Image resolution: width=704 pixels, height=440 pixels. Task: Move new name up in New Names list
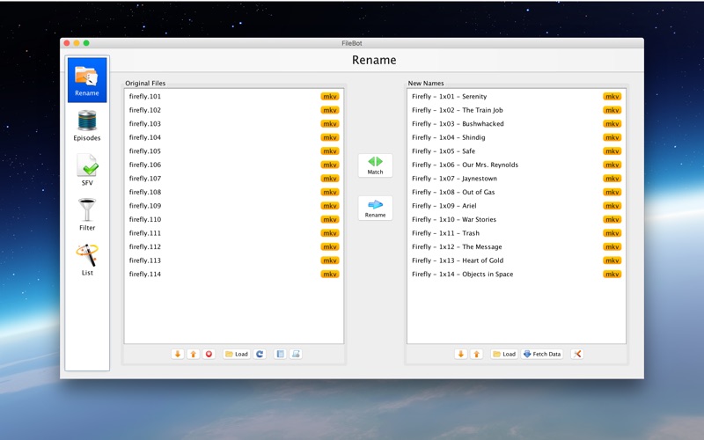476,354
